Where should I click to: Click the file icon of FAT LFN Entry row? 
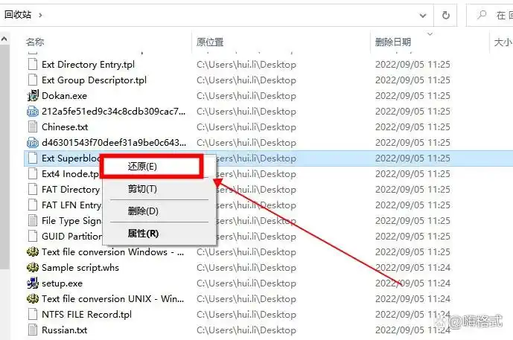point(33,205)
